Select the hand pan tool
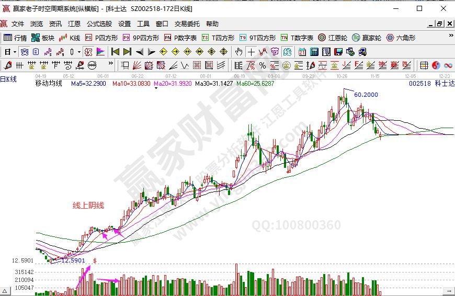The image size is (455, 296). [238, 52]
